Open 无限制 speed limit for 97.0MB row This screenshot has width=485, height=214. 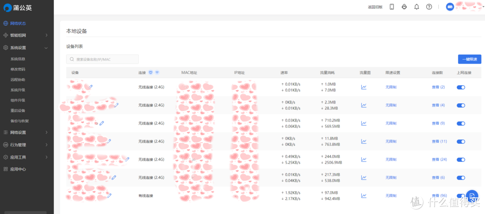pyautogui.click(x=391, y=196)
